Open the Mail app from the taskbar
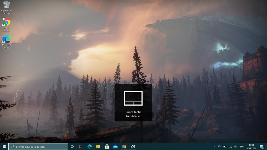Image resolution: width=267 pixels, height=150 pixels. [115, 147]
